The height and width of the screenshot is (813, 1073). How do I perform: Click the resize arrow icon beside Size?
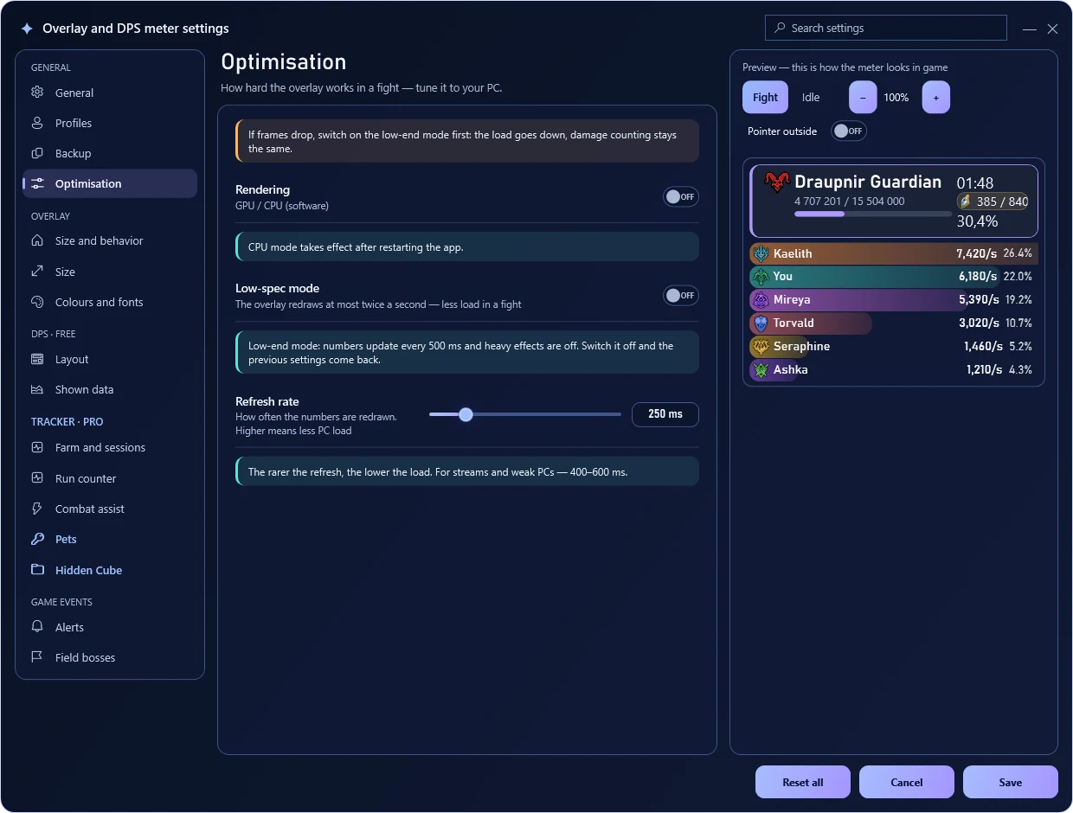37,272
